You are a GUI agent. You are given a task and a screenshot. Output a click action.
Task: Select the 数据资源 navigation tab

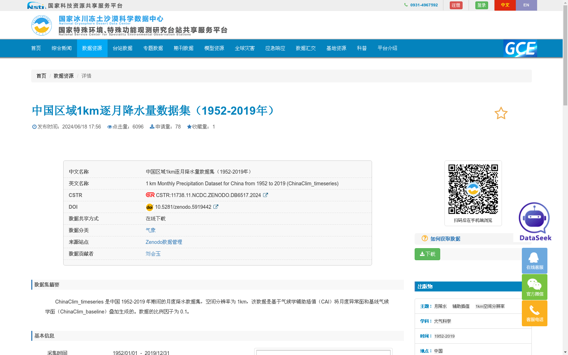92,48
